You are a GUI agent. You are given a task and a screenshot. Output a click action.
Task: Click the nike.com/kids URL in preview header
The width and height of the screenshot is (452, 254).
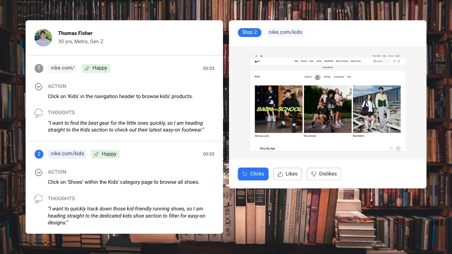click(x=286, y=32)
